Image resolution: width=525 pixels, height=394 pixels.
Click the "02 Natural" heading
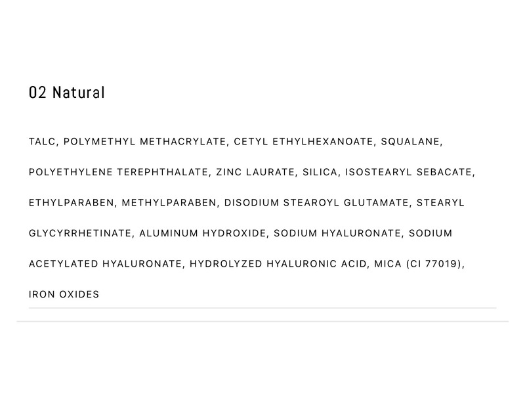[x=67, y=93]
